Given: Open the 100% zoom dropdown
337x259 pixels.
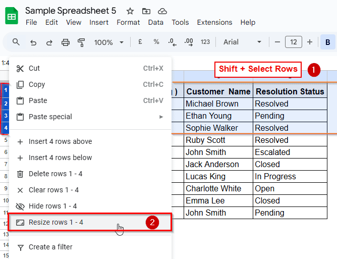Looking at the screenshot, I should tap(107, 42).
